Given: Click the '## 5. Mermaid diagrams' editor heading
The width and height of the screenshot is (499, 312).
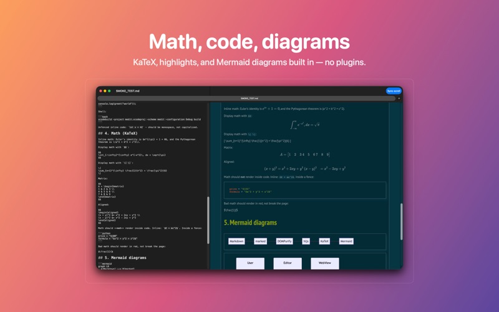Looking at the screenshot, I should point(122,258).
